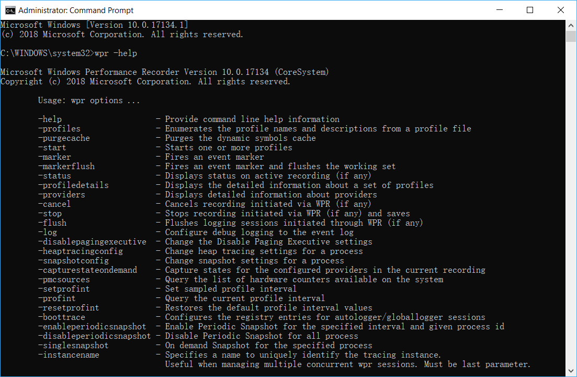This screenshot has height=377, width=577.
Task: Click the 'Microsoft Windows Performance Recorder Version' line
Action: (x=164, y=72)
